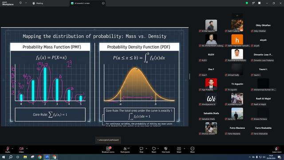The height and width of the screenshot is (160, 284).
Task: Click the '1 unassigned participant' tooltip
Action: (108, 140)
